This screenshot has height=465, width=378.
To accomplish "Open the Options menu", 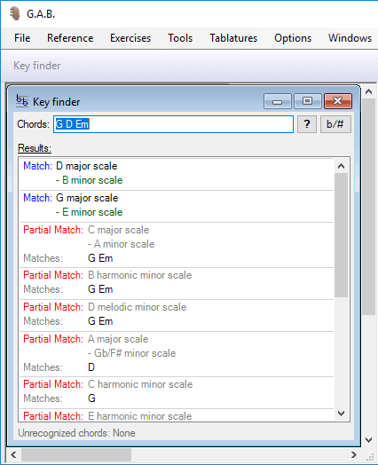I will point(293,38).
